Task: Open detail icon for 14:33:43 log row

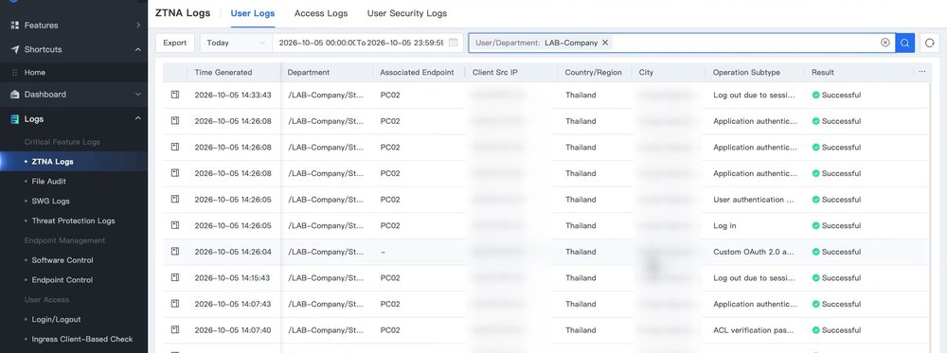Action: (x=175, y=95)
